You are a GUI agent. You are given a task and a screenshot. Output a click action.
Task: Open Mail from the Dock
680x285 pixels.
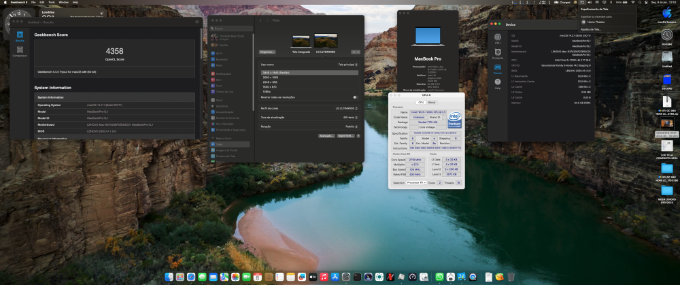(x=213, y=277)
